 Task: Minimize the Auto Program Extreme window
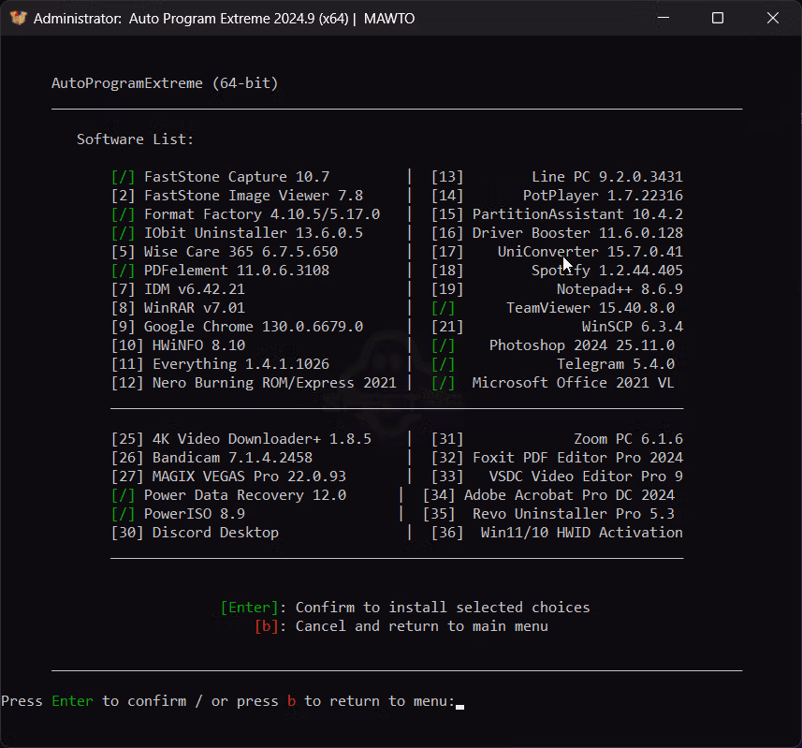[663, 18]
